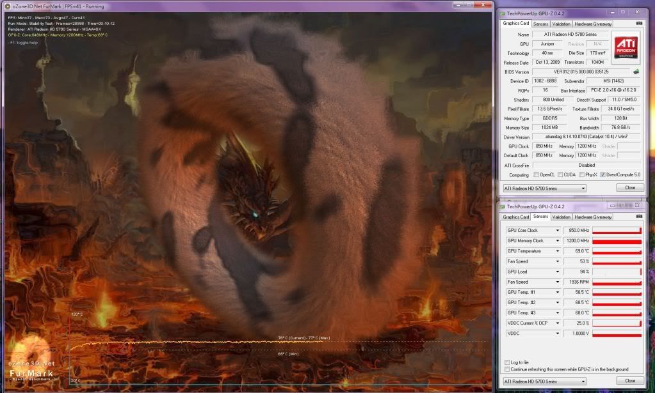Click the GPU Temperature red history graph
This screenshot has height=393, width=655.
click(x=617, y=251)
